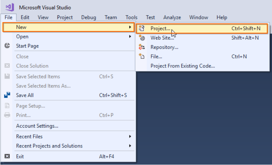Click the New Project icon
Screen dimensions: 272x165
142,28
